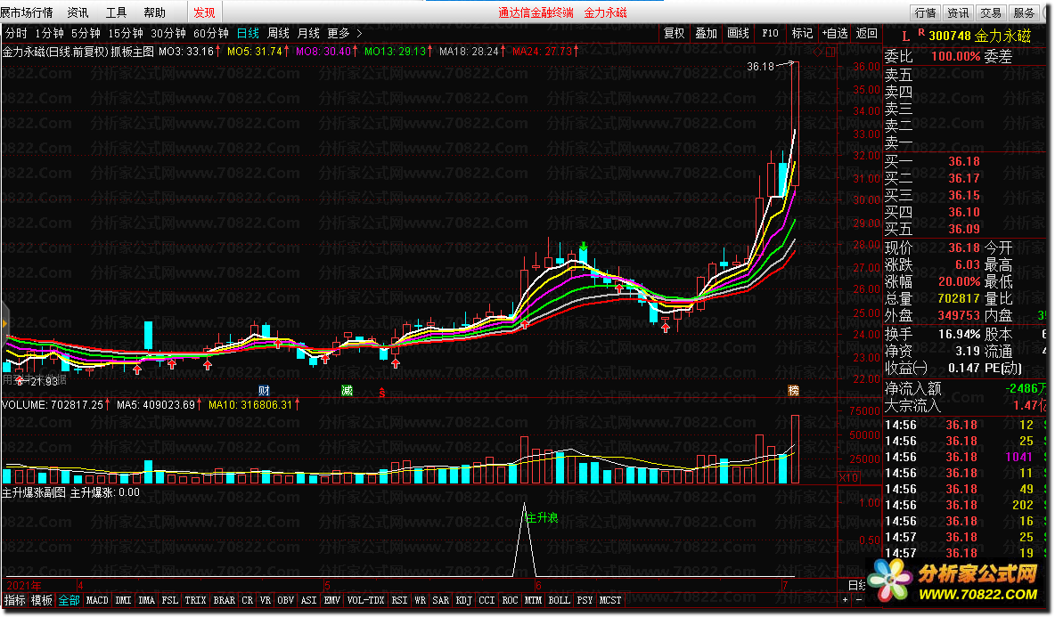The image size is (1055, 617).
Task: Expand the 更多 periods dropdown
Action: pyautogui.click(x=345, y=33)
